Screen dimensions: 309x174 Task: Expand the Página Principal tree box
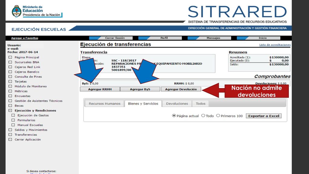click(x=10, y=57)
